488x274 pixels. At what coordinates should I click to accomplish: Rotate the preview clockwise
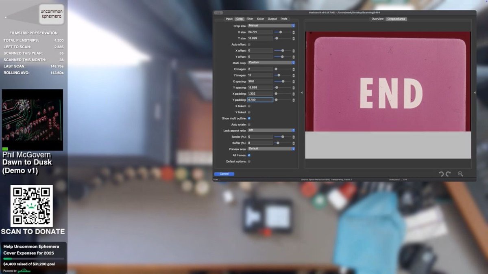coord(448,174)
